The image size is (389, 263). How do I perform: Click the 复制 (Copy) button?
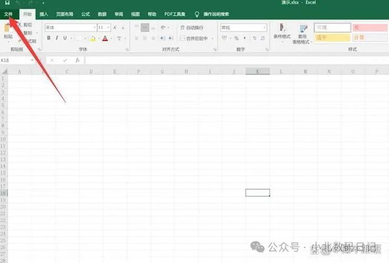pos(27,33)
